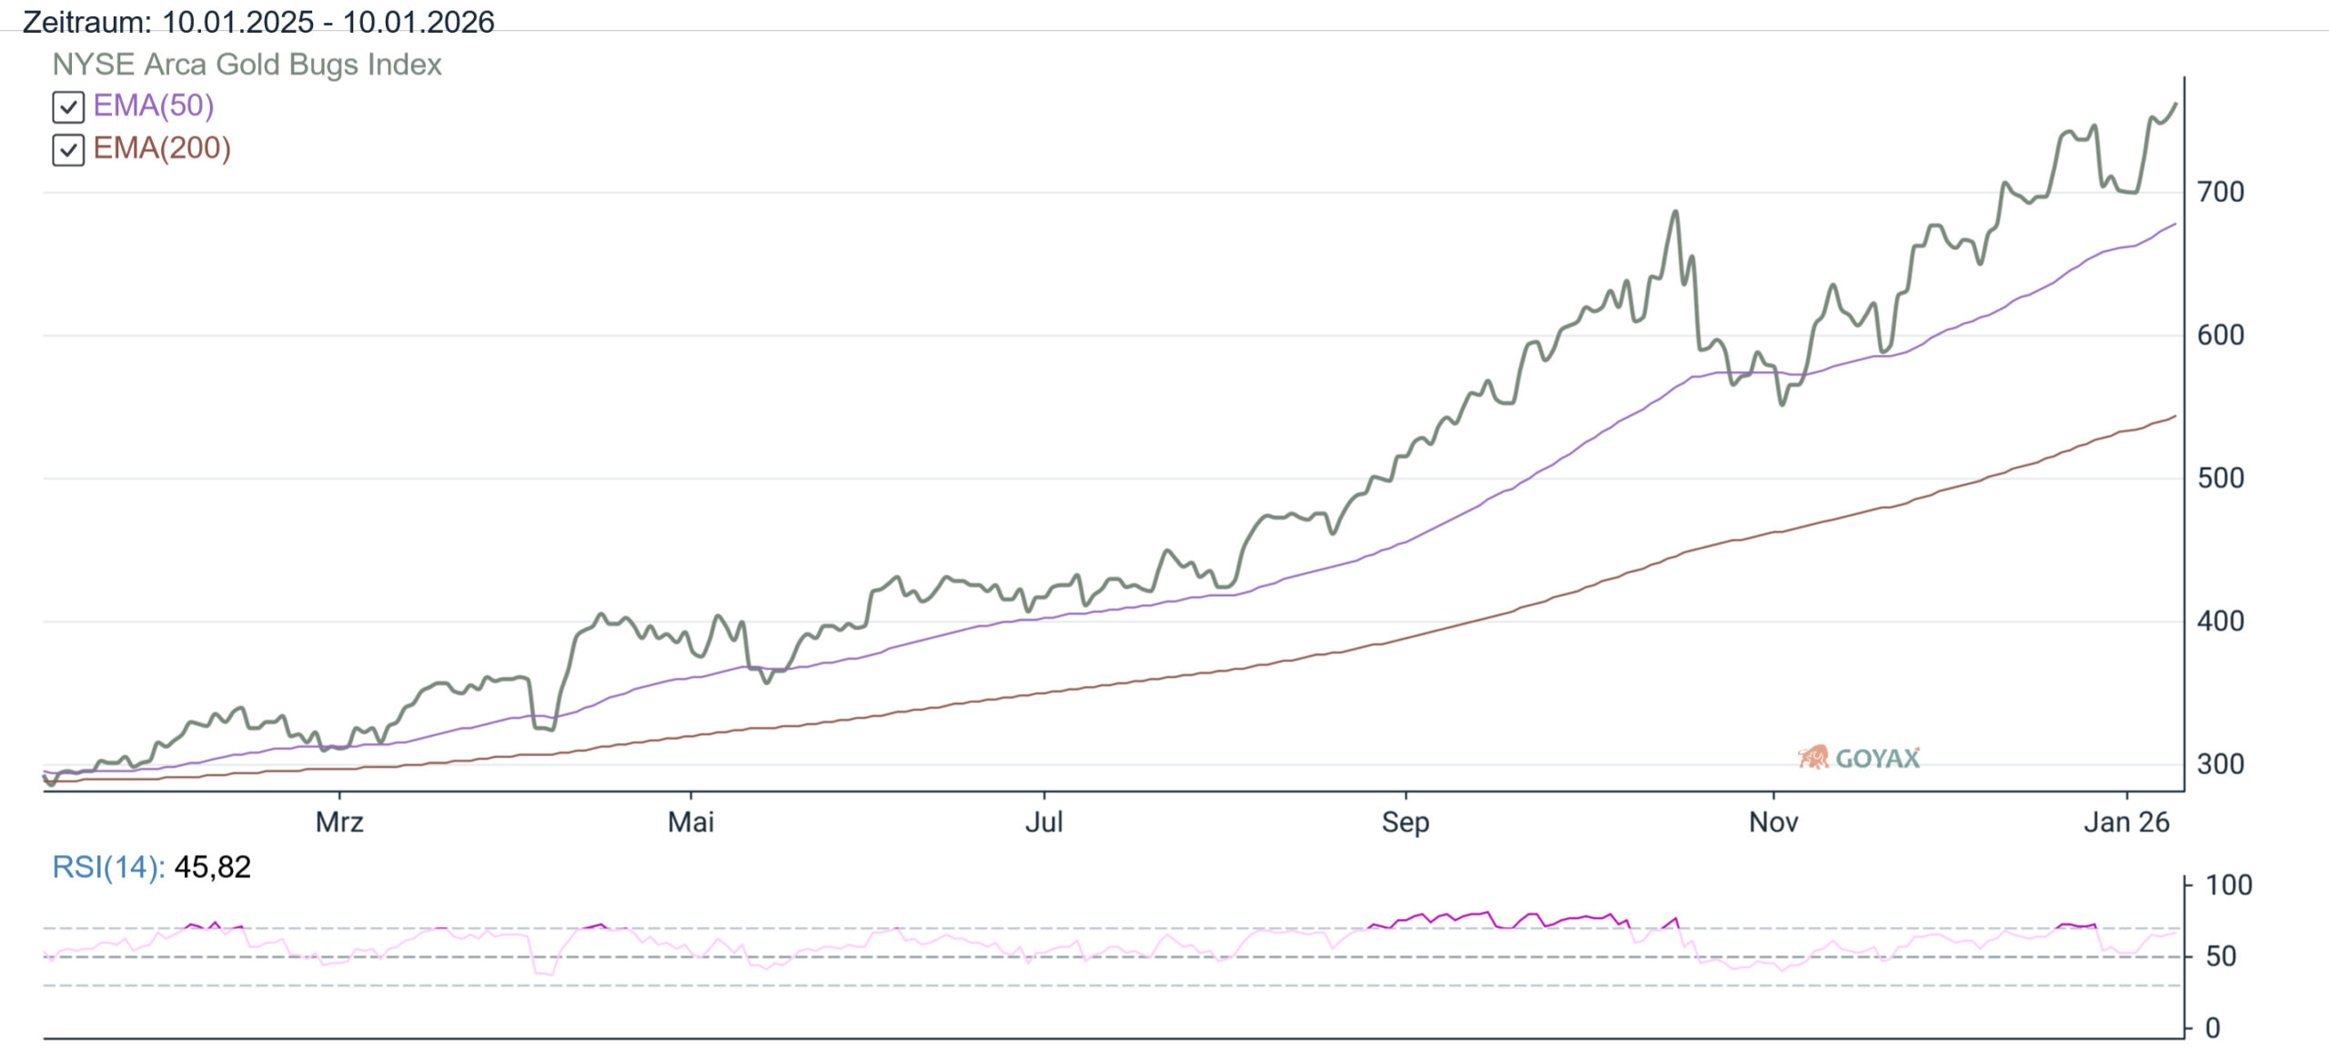The width and height of the screenshot is (2329, 1048).
Task: Click the GOYAX watermark text
Action: pyautogui.click(x=1878, y=758)
